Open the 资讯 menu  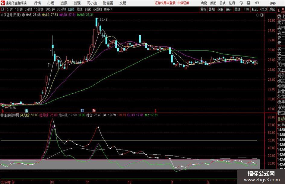[64, 3]
